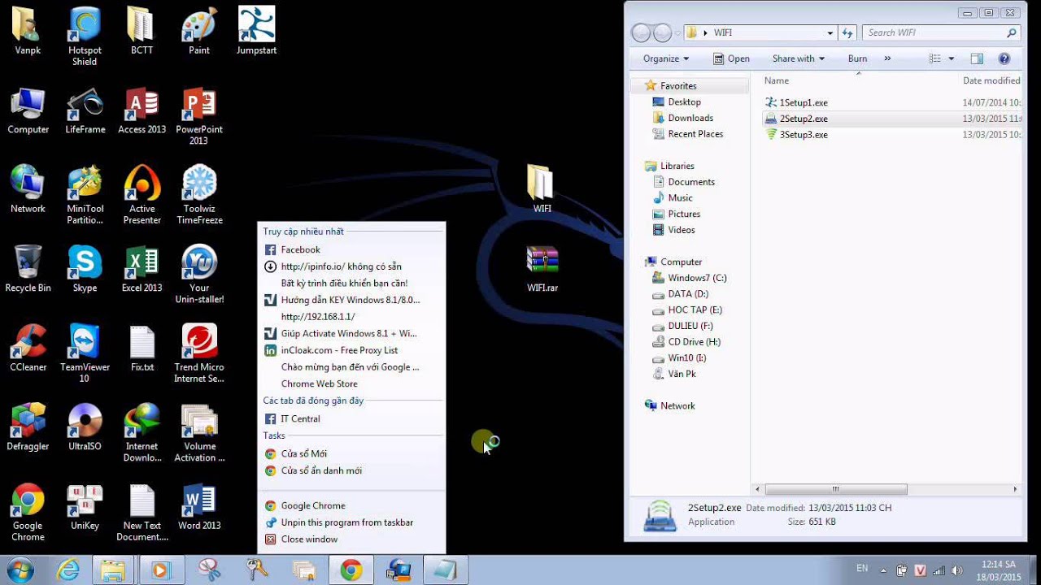The height and width of the screenshot is (585, 1041).
Task: Open the Paint desktop shortcut
Action: (199, 32)
